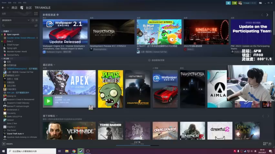
Task: Collapse the favorites category
Action: coord(2,31)
